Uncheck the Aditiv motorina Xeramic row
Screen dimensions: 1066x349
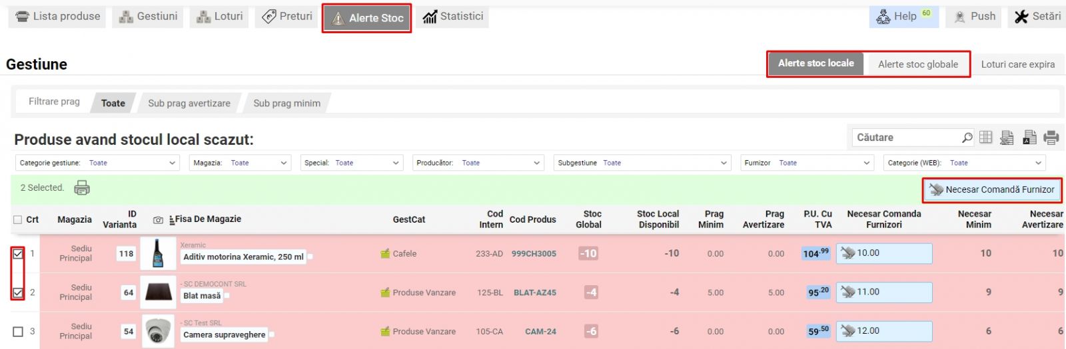(x=18, y=254)
